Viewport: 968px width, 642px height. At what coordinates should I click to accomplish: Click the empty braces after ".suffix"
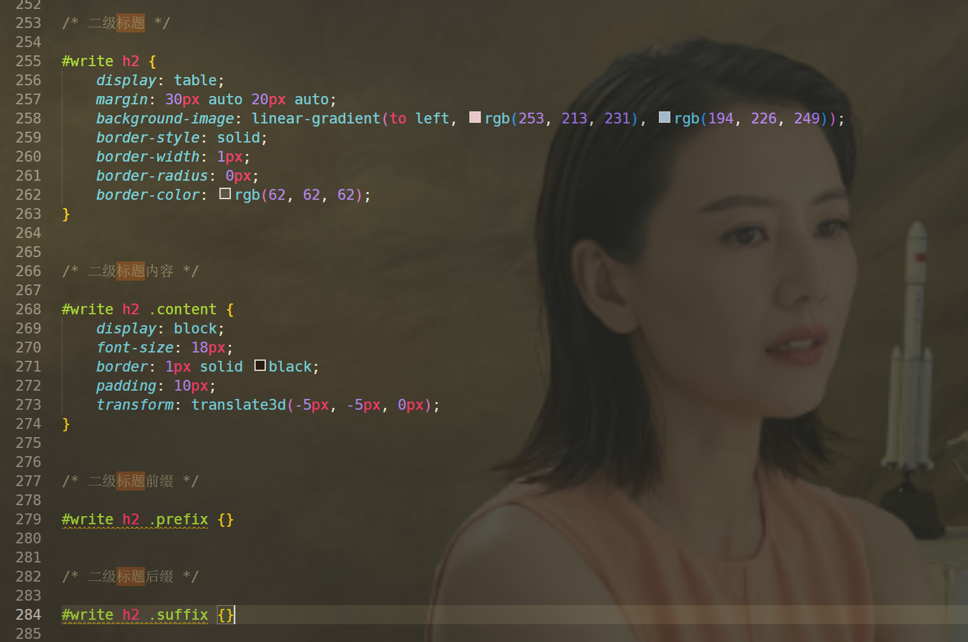[226, 615]
